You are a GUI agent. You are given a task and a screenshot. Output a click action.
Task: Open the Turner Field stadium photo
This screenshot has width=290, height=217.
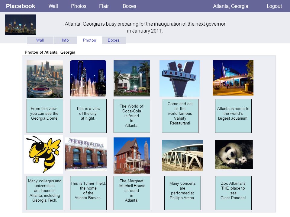coord(86,154)
